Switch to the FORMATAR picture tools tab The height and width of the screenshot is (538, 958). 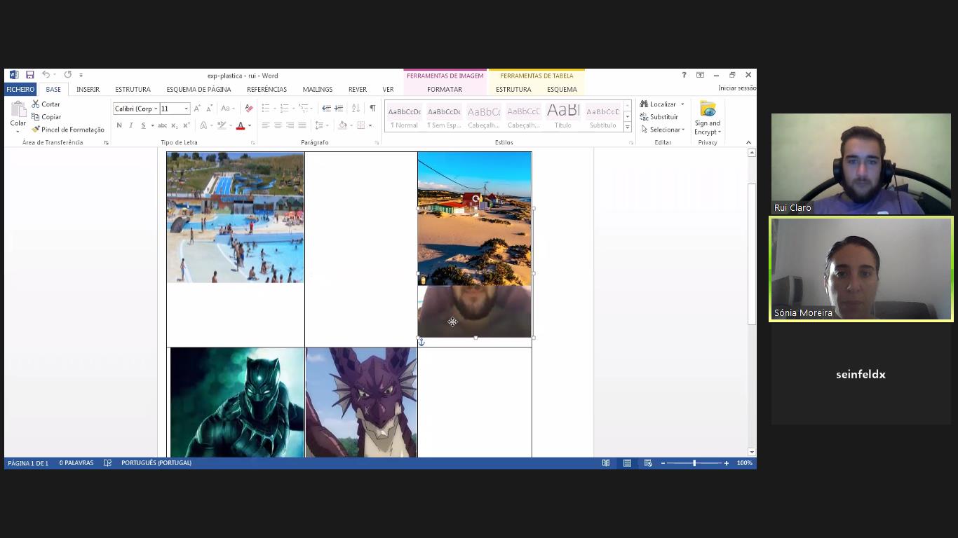coord(445,90)
